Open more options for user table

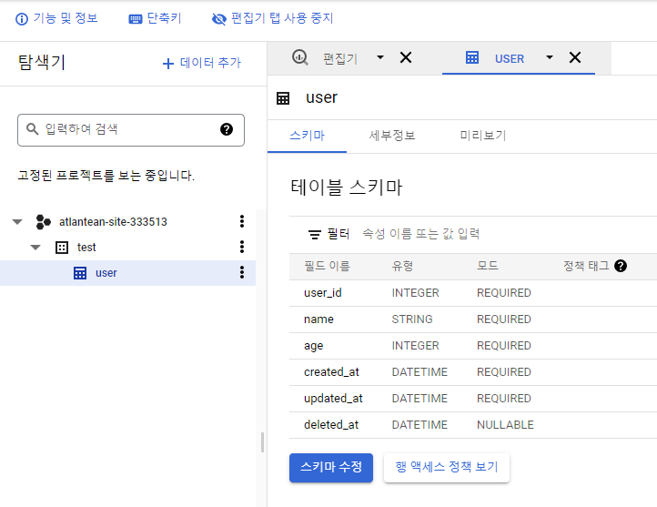click(242, 272)
